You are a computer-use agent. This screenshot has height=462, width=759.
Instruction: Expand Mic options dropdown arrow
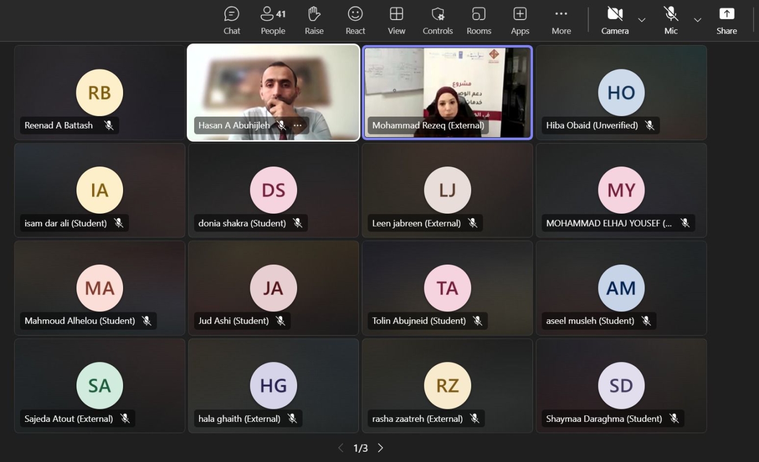(698, 20)
